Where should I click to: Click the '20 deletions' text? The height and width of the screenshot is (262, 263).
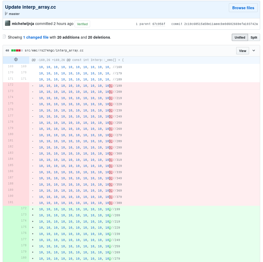pos(99,37)
